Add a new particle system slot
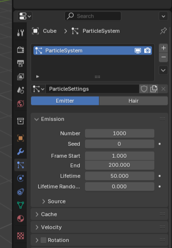The height and width of the screenshot is (248, 172). click(163, 48)
